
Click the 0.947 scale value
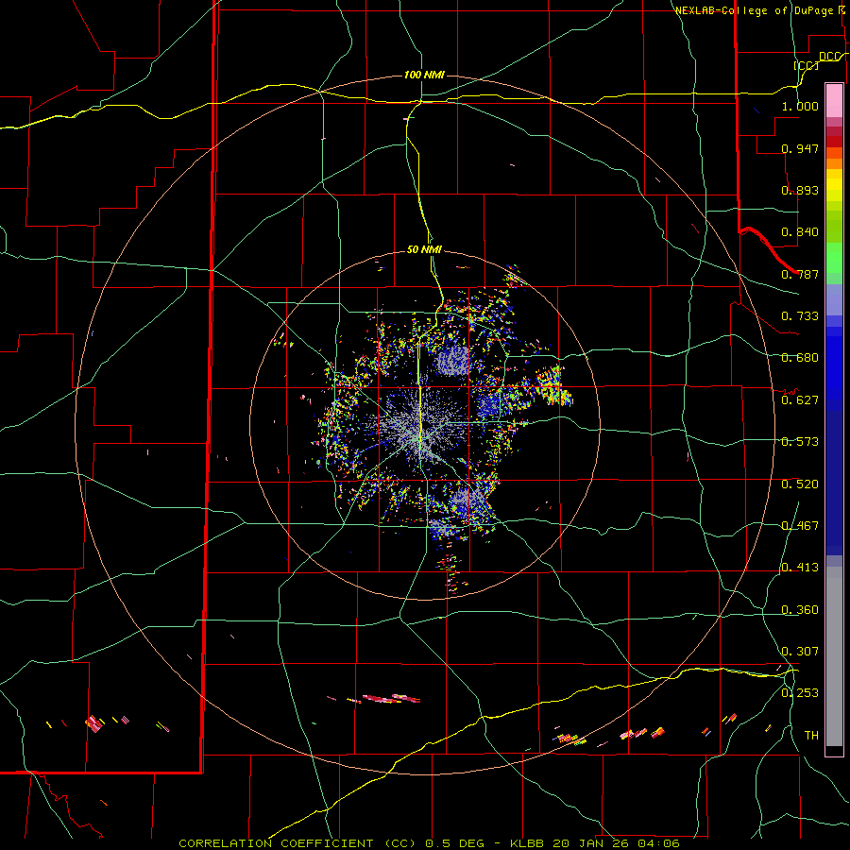[x=800, y=148]
